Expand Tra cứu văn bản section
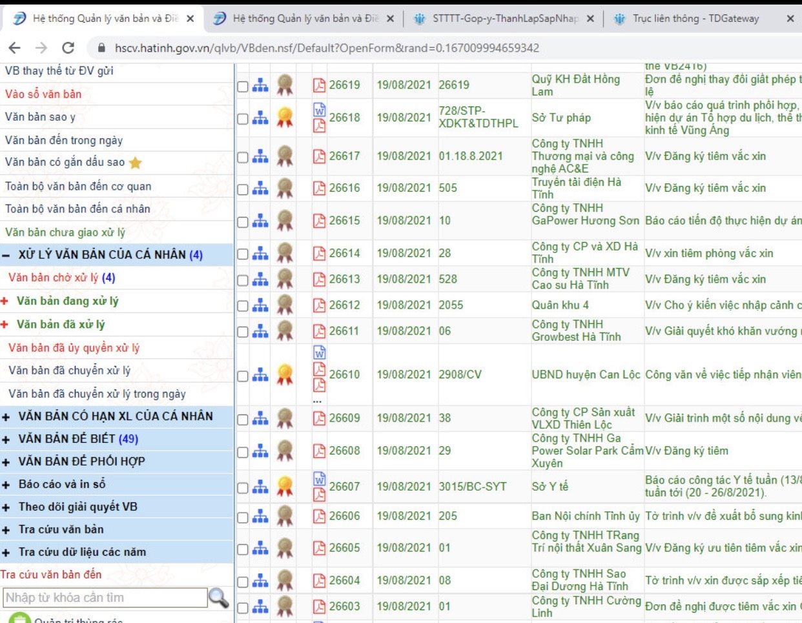Screen dimensions: 802x623 tap(6, 530)
